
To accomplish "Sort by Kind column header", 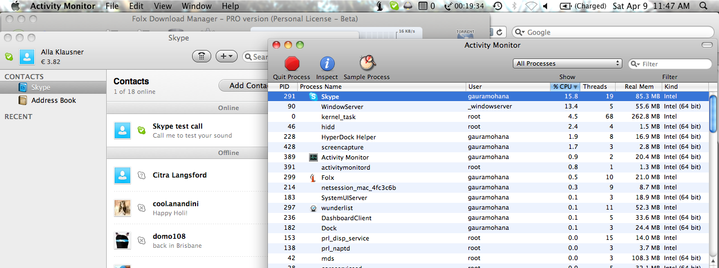I will tap(685, 87).
